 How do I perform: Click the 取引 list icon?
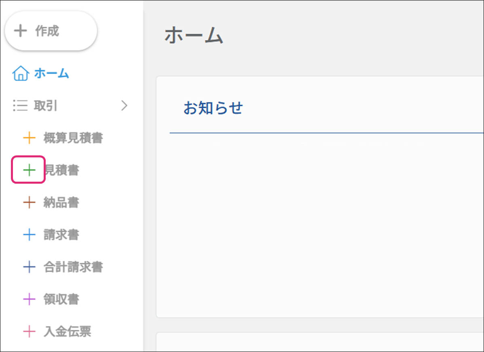click(x=20, y=106)
